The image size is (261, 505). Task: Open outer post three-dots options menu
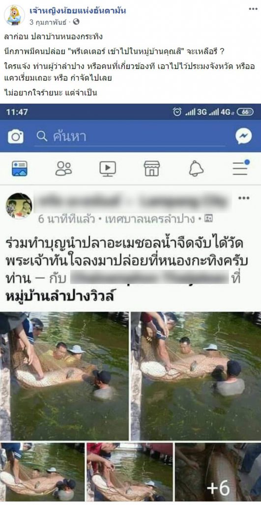point(253,9)
